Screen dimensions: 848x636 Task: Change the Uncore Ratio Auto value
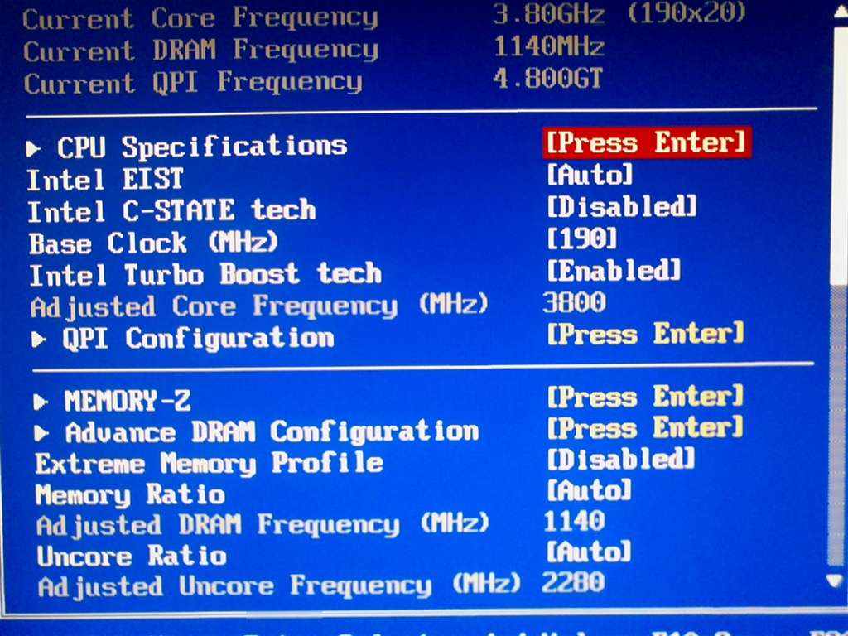coord(589,552)
